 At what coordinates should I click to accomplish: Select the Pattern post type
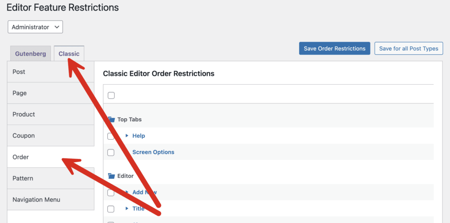coord(51,178)
